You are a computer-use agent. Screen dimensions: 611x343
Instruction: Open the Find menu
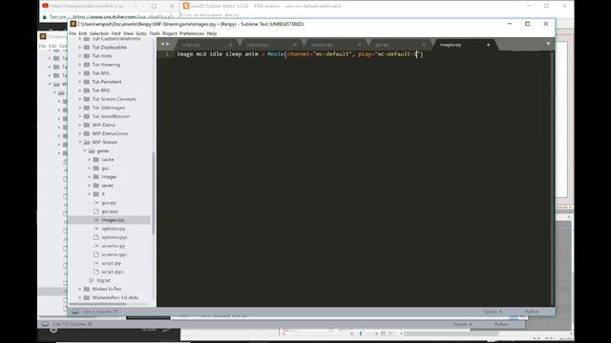[x=116, y=33]
